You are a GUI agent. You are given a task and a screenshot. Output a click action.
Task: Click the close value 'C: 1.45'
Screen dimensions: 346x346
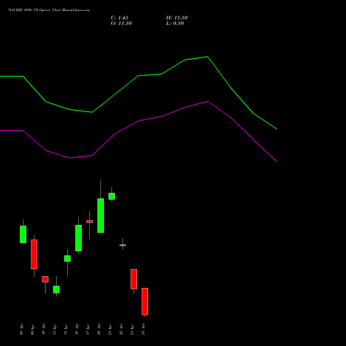pos(120,18)
